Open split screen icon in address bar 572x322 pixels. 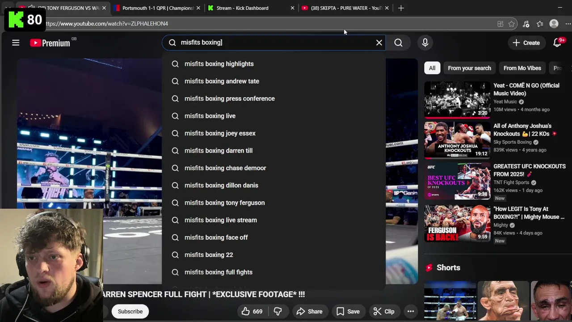pos(500,24)
